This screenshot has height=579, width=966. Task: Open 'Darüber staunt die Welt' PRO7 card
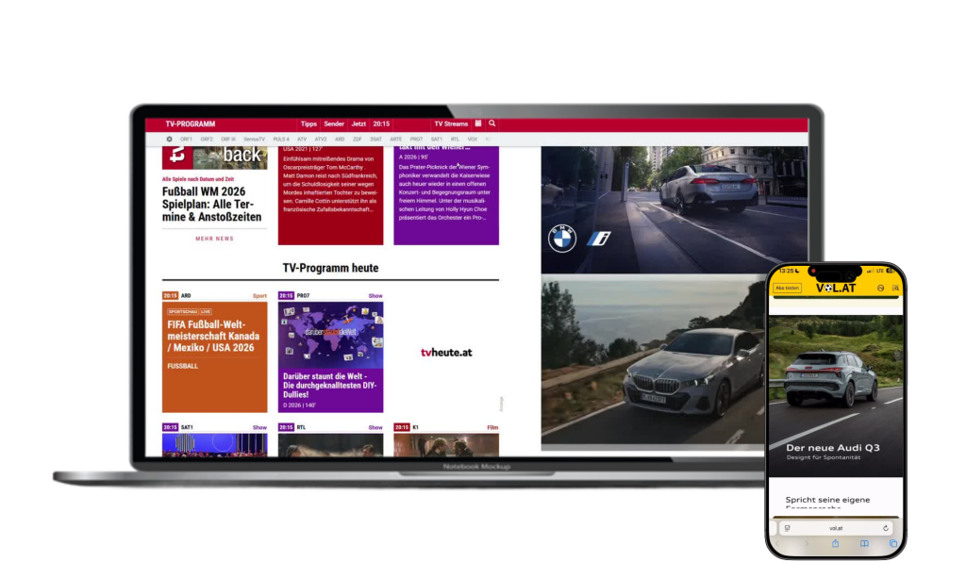(330, 356)
